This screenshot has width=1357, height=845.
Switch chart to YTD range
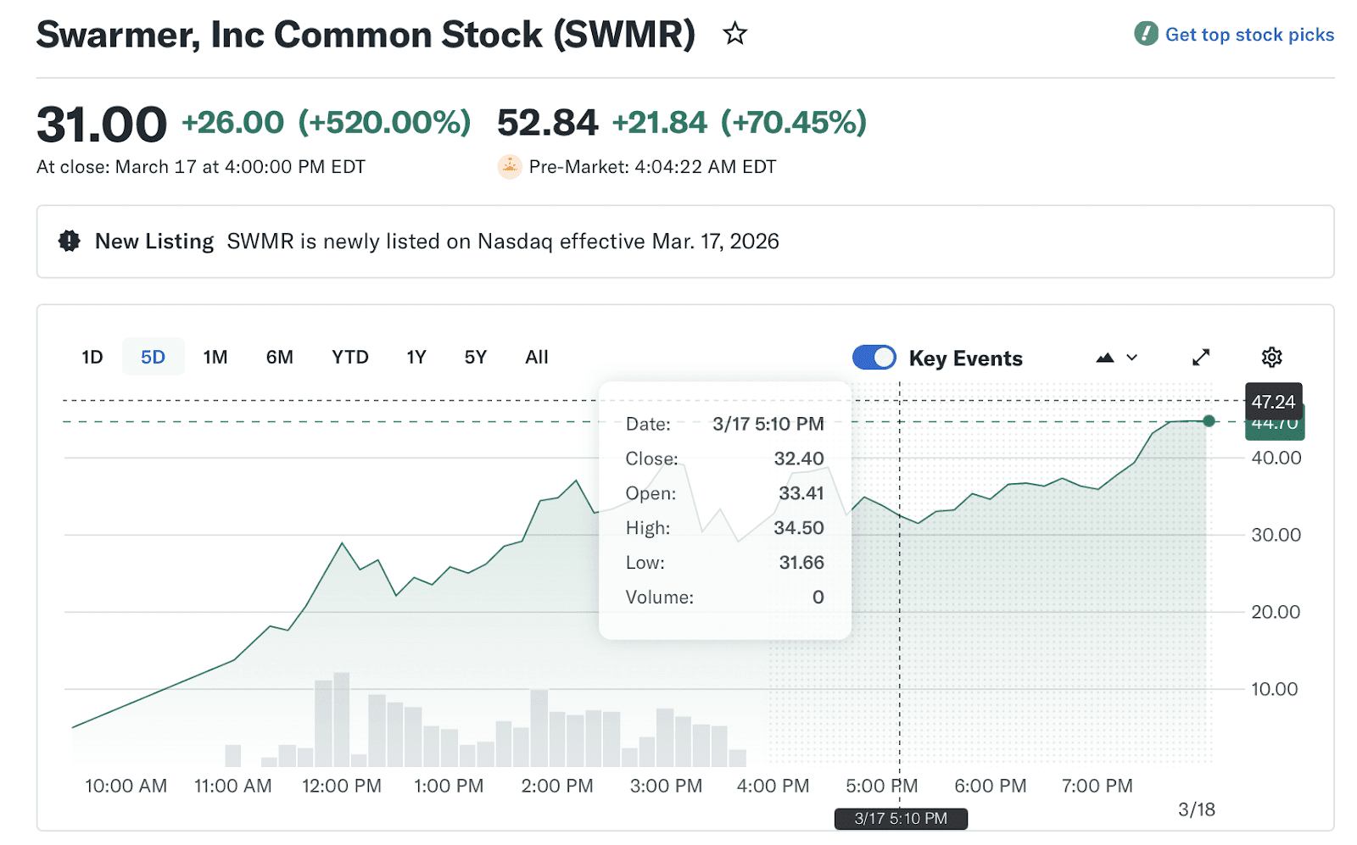pos(350,358)
